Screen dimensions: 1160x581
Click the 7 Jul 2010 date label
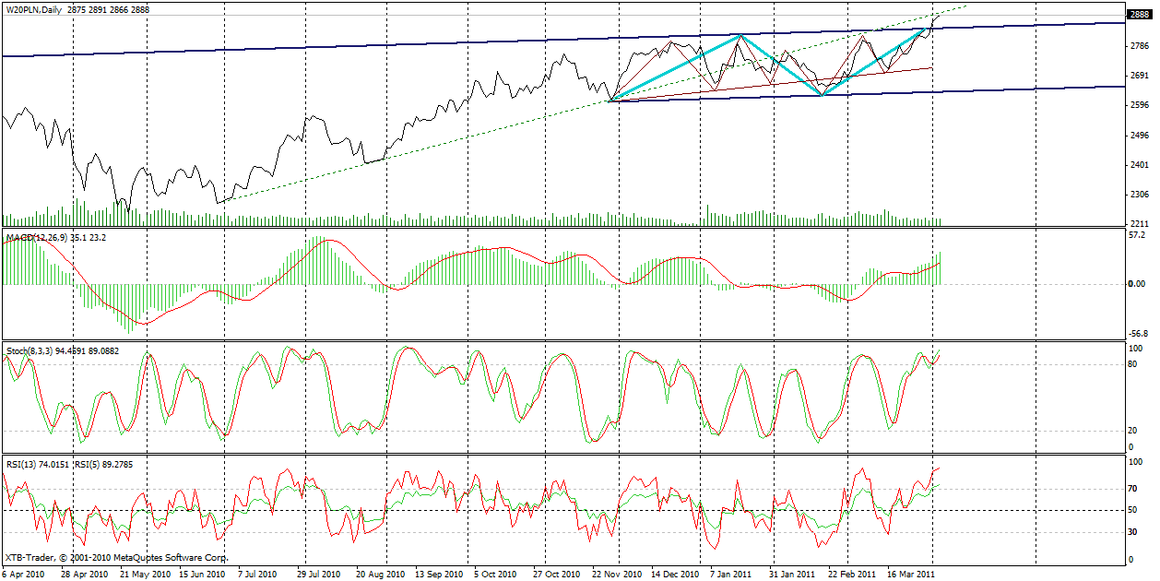tap(258, 574)
